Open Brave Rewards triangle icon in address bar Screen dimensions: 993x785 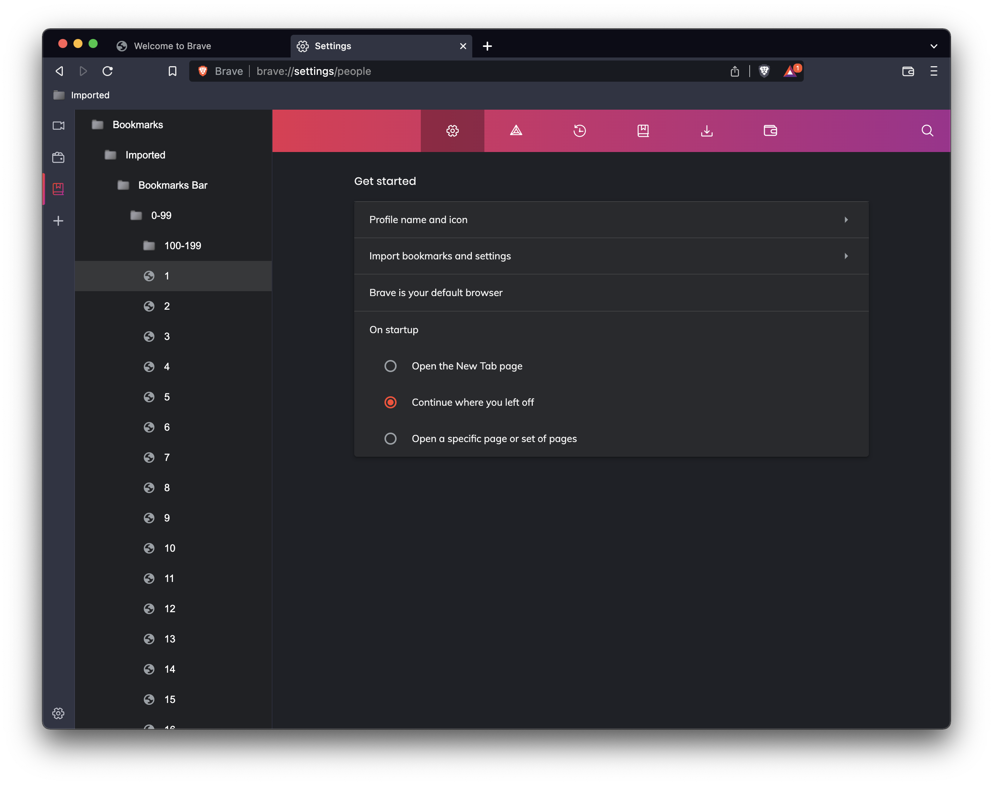click(x=790, y=71)
